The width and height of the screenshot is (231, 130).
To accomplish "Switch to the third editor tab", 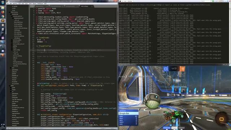I will (71, 6).
